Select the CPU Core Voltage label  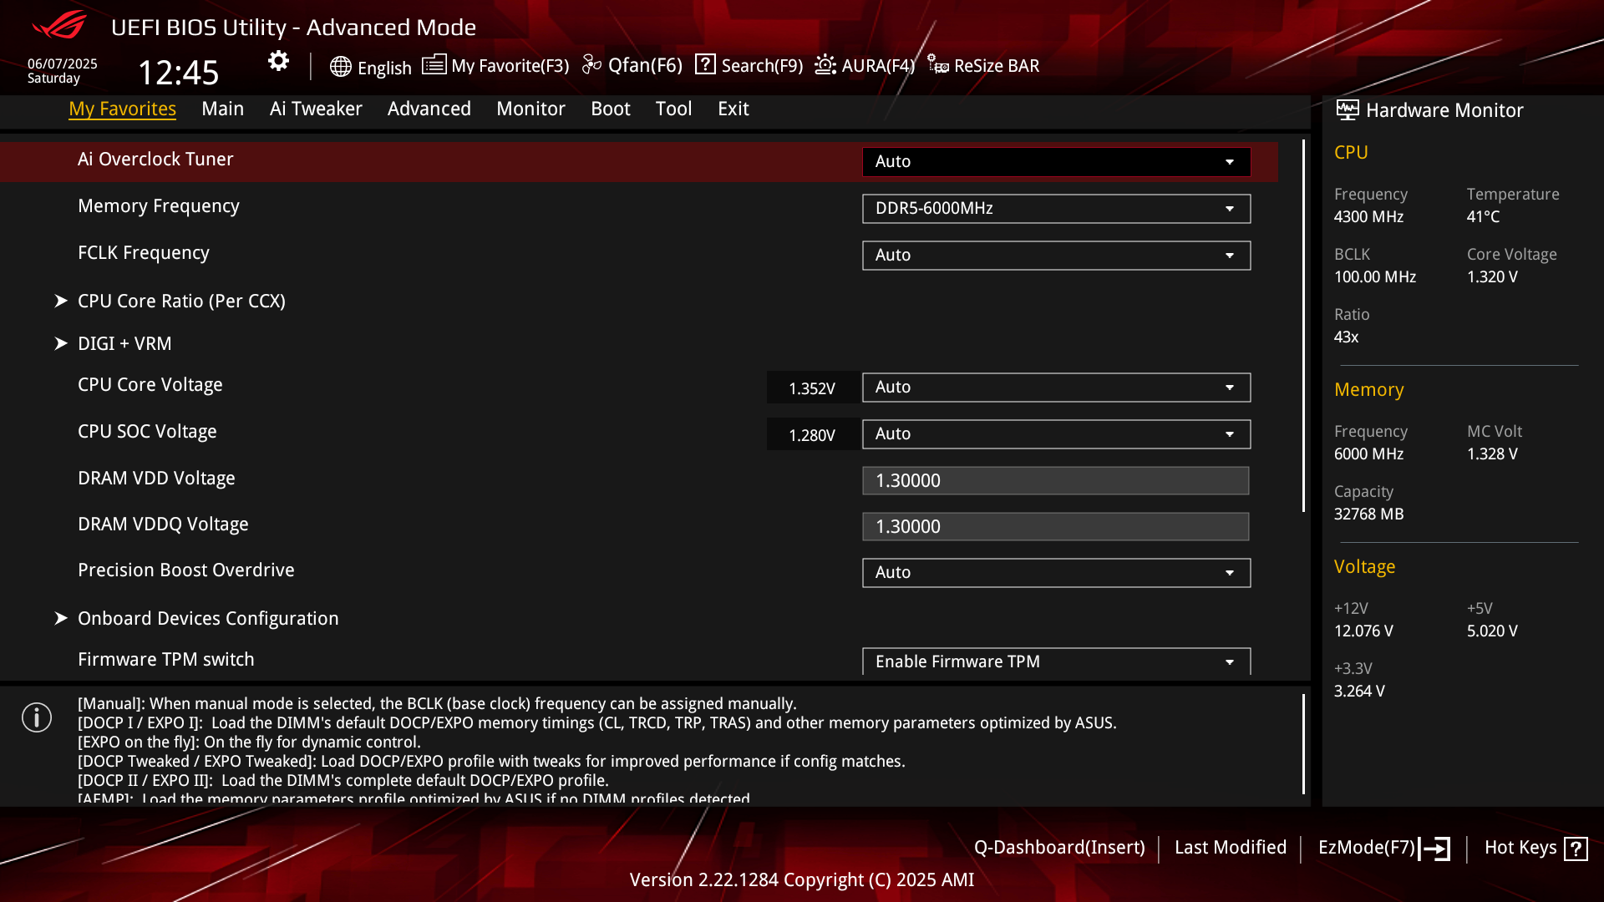point(150,384)
